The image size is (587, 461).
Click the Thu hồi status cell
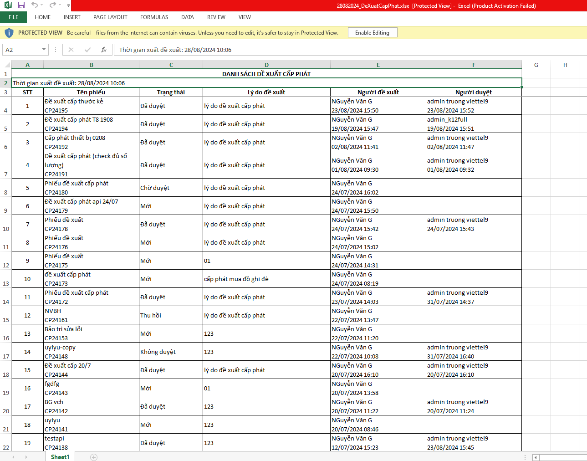[x=171, y=315]
